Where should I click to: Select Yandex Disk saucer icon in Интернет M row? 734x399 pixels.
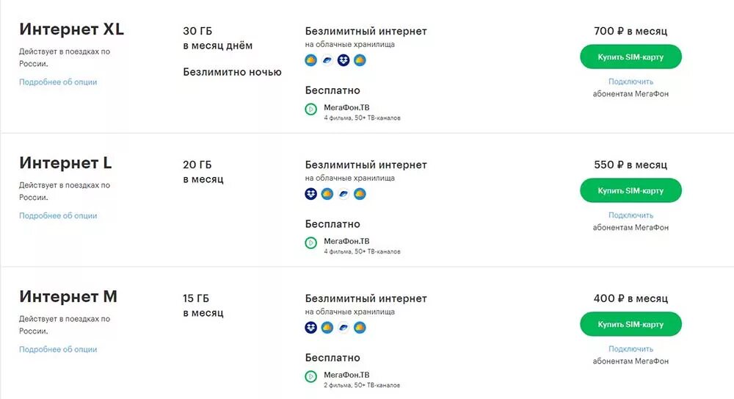click(344, 327)
